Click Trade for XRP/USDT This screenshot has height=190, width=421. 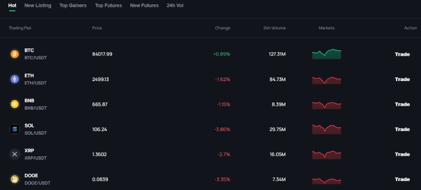(402, 154)
